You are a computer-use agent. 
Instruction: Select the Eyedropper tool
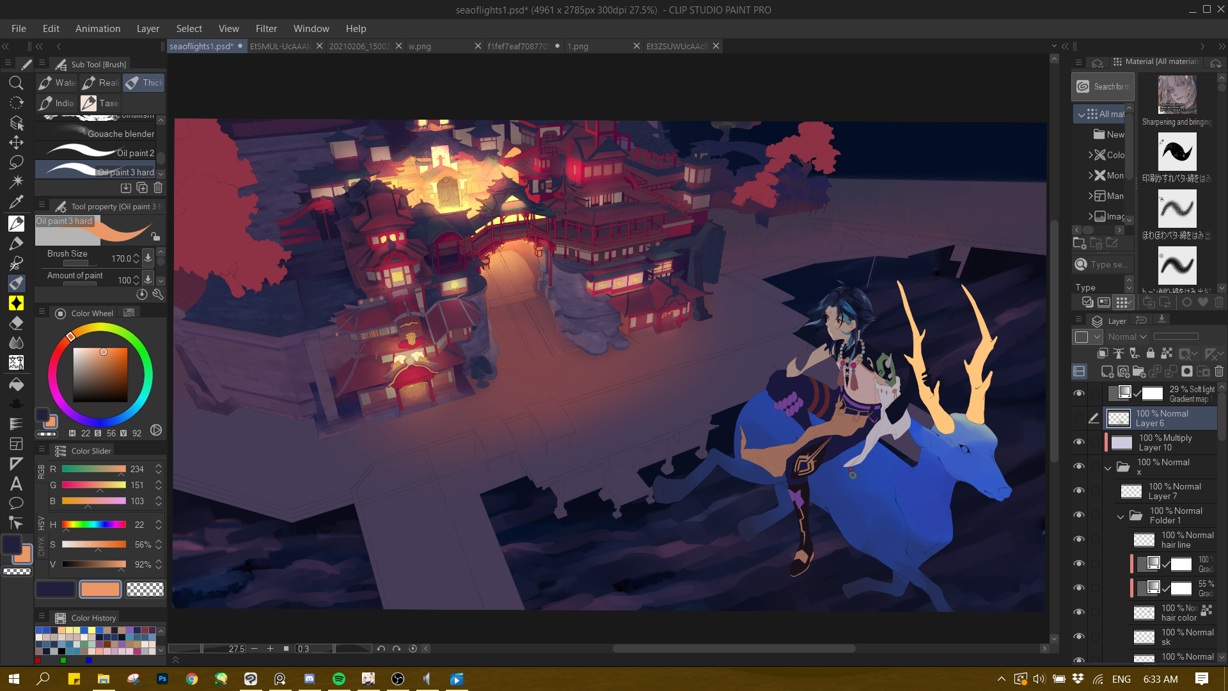(x=16, y=202)
